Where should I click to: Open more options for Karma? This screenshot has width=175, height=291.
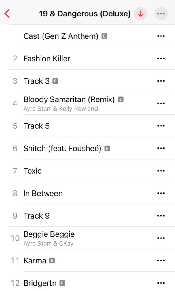click(x=161, y=261)
